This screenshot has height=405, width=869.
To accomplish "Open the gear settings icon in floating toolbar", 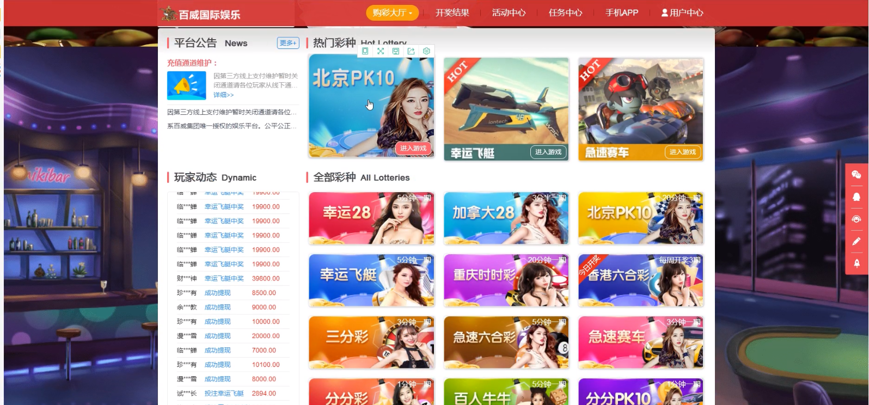I will pos(426,51).
